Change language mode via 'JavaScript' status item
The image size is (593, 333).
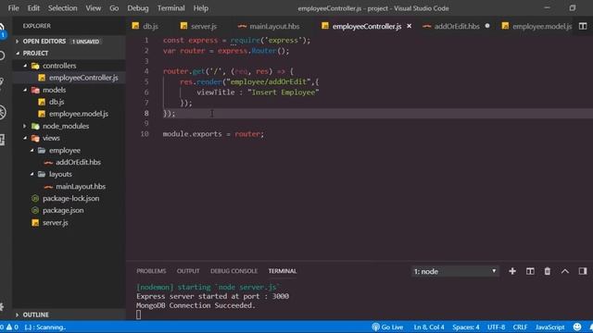[549, 327]
